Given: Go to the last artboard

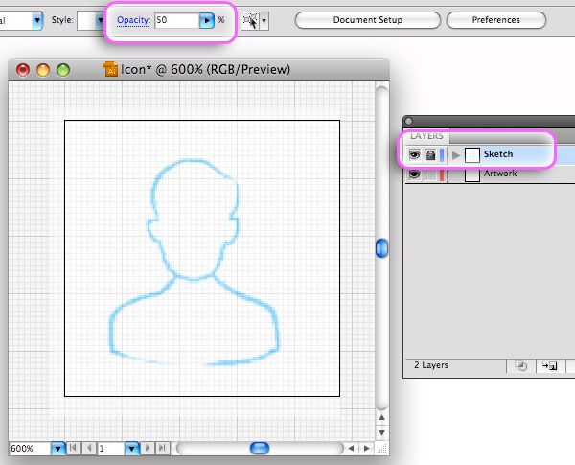Looking at the screenshot, I should 163,448.
